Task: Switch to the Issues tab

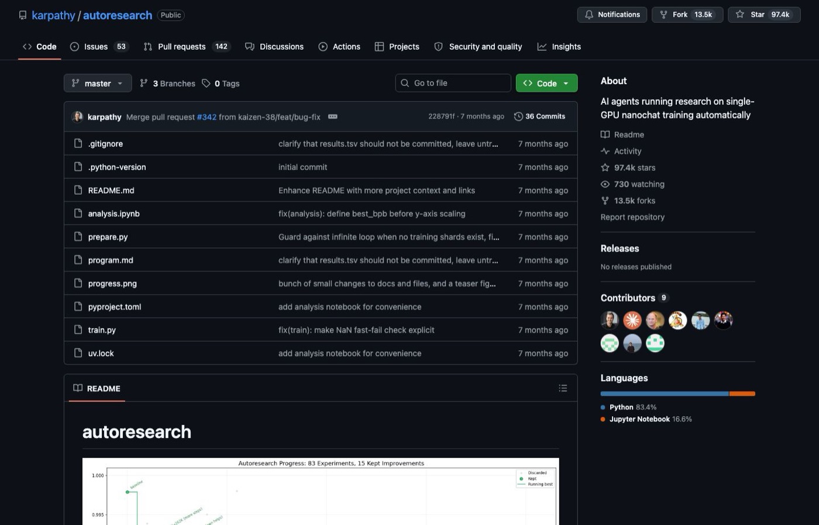Action: click(98, 47)
